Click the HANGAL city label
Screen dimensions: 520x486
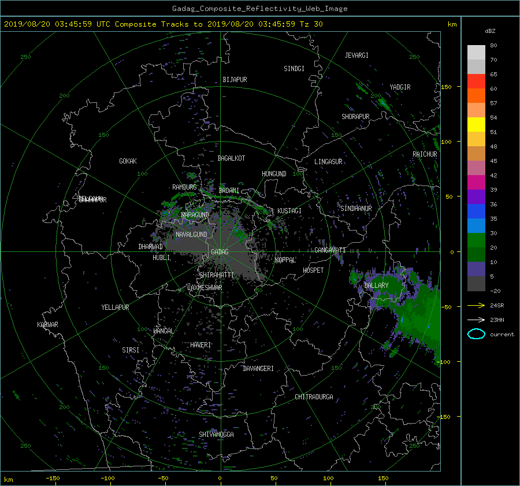(x=164, y=331)
